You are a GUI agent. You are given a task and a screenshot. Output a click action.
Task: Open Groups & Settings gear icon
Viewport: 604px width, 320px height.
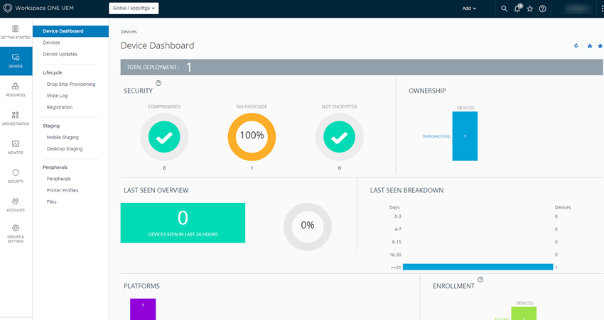tap(16, 233)
